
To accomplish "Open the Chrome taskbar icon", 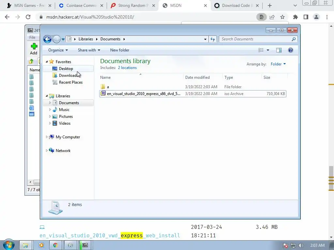I will 55,245.
